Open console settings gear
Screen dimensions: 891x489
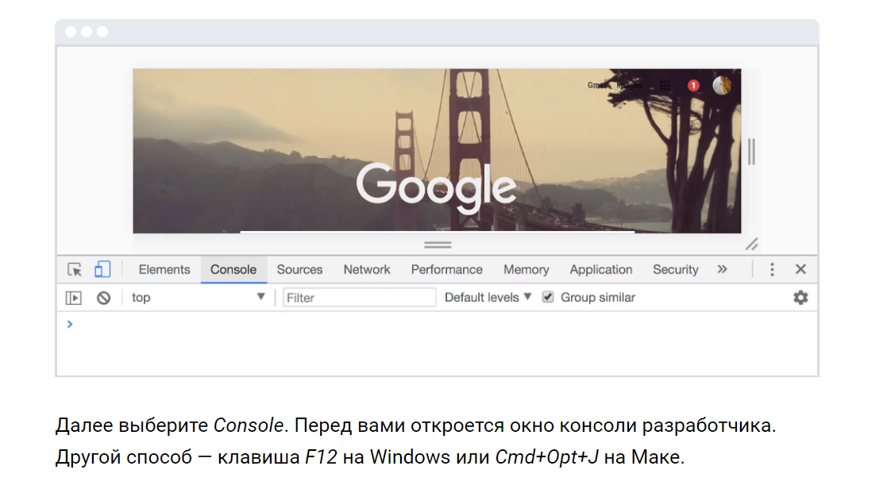tap(800, 298)
